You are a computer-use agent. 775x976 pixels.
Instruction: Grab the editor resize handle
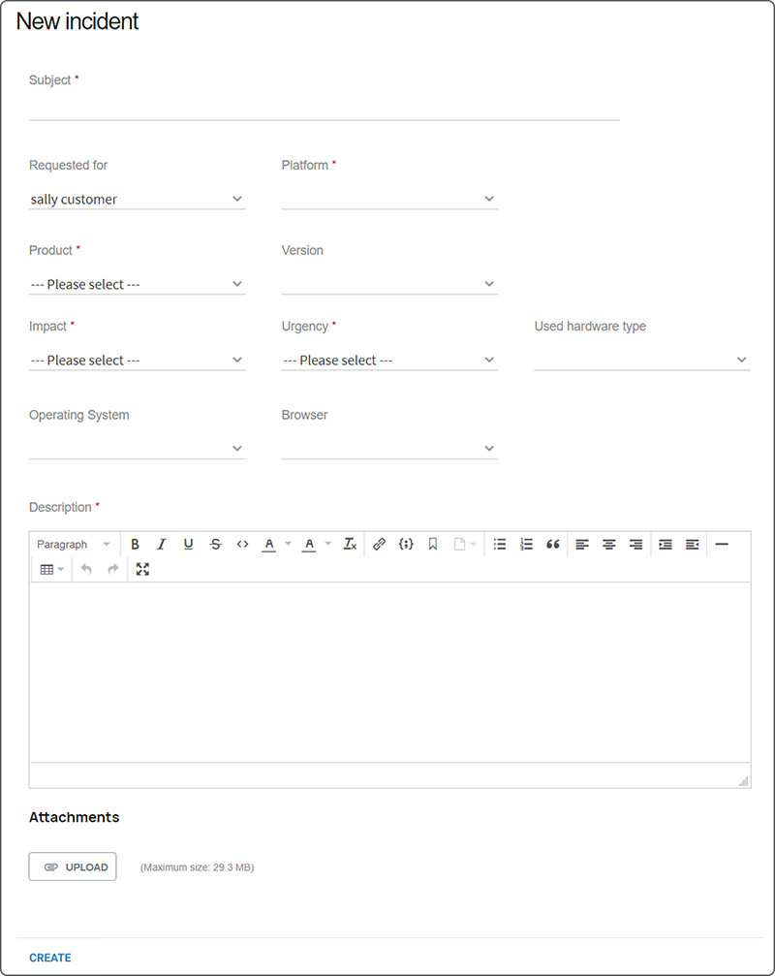coord(743,781)
